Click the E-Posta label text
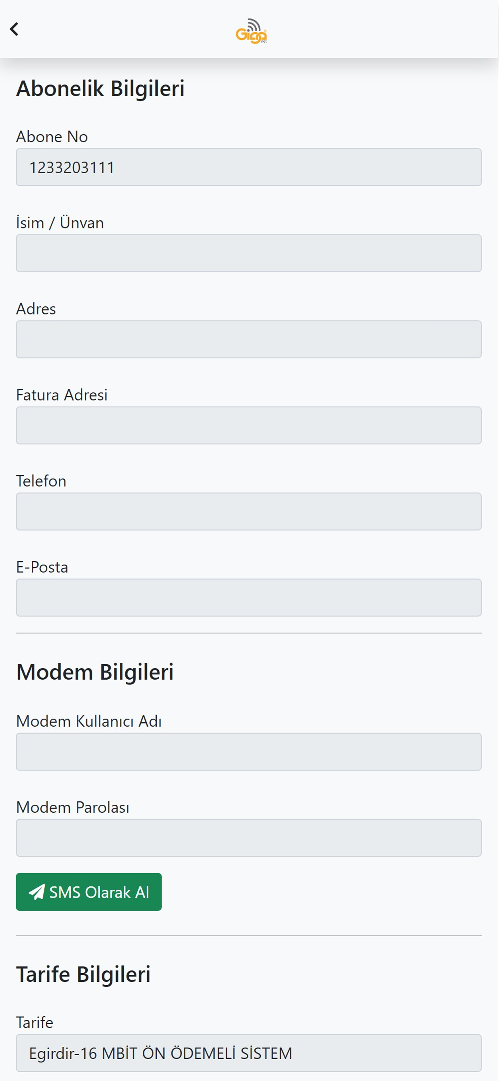Screen dimensions: 499x1081 point(42,567)
